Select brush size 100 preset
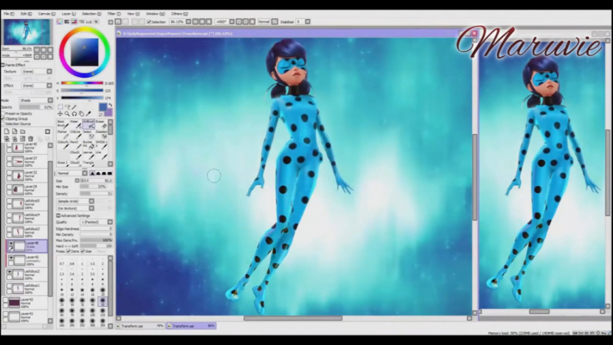Viewport: 613px width, 345px height. [x=92, y=311]
